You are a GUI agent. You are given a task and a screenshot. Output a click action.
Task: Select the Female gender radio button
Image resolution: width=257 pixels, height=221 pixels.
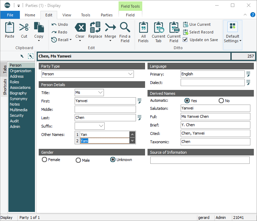pos(44,160)
